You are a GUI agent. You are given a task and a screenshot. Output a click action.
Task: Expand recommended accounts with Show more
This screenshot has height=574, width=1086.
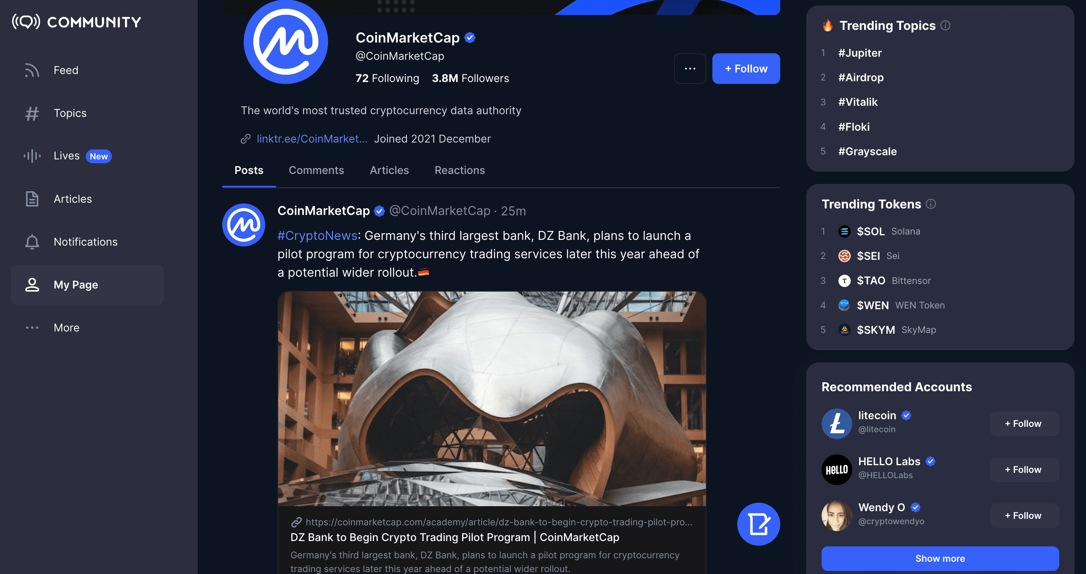(940, 558)
